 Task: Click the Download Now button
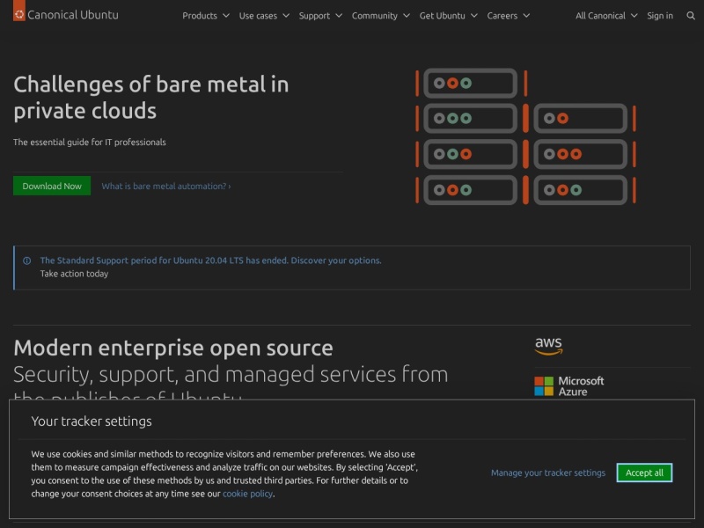52,186
